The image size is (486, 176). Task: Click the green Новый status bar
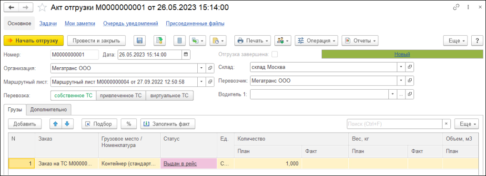(x=402, y=54)
